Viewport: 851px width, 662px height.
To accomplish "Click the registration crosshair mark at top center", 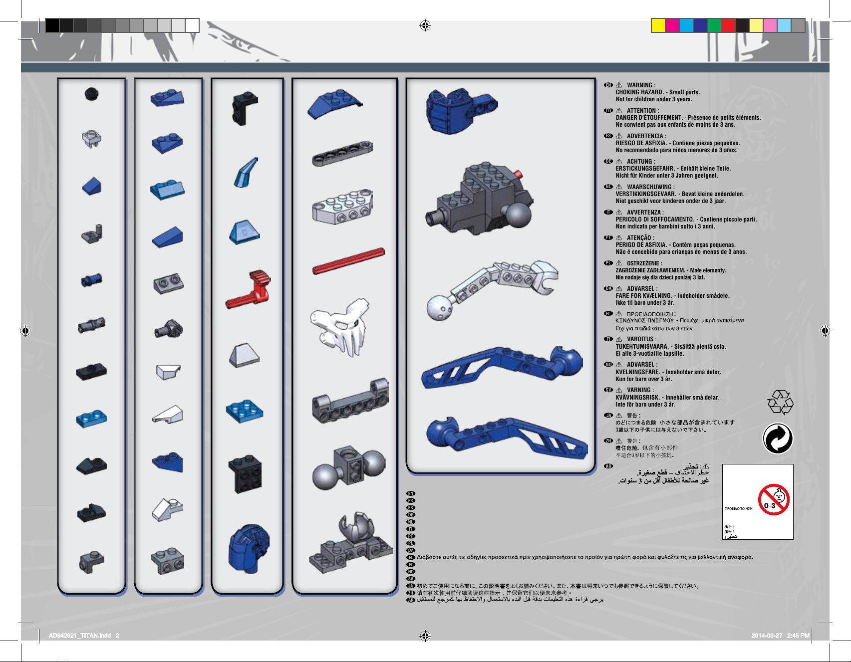I will pyautogui.click(x=425, y=25).
